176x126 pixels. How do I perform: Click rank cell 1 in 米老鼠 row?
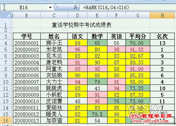tap(162, 49)
